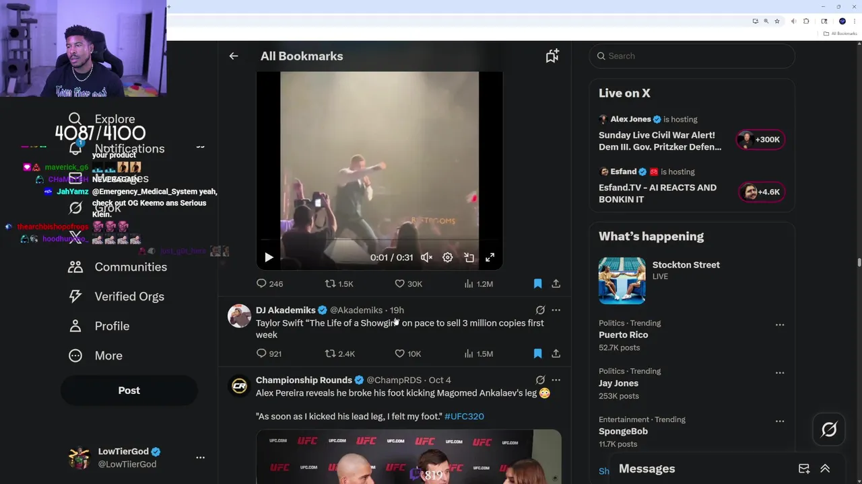Share the video post
This screenshot has width=862, height=484.
[x=556, y=284]
